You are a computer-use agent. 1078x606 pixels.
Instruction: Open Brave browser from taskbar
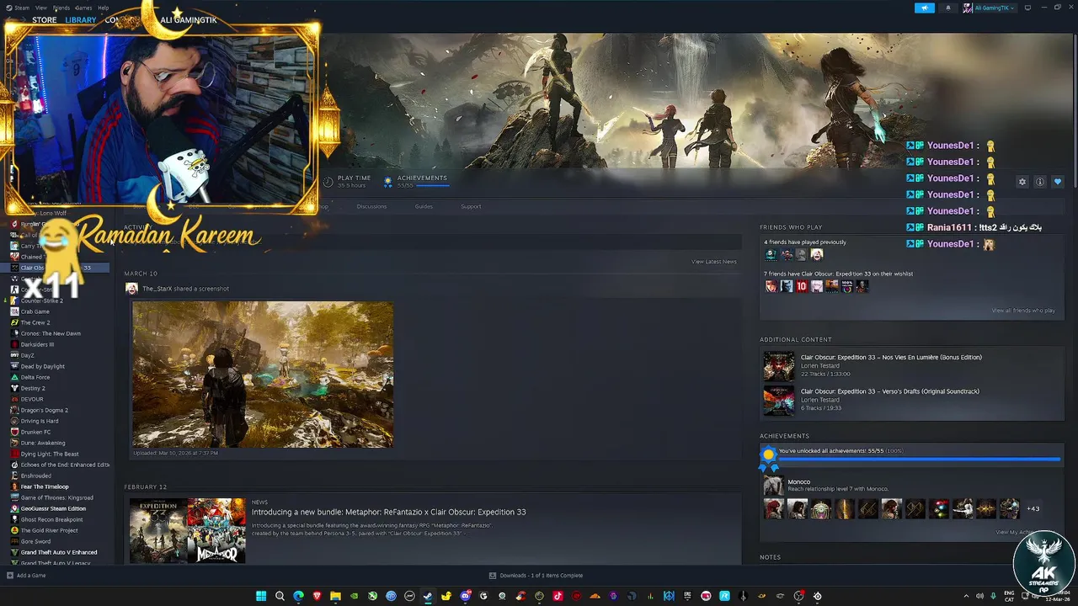(317, 596)
